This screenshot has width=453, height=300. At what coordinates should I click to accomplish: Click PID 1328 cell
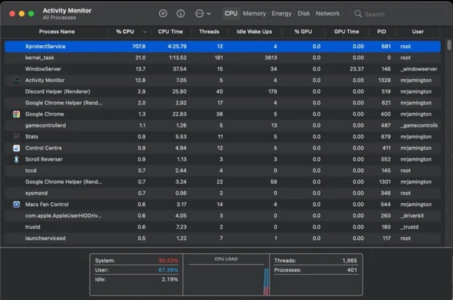point(384,80)
